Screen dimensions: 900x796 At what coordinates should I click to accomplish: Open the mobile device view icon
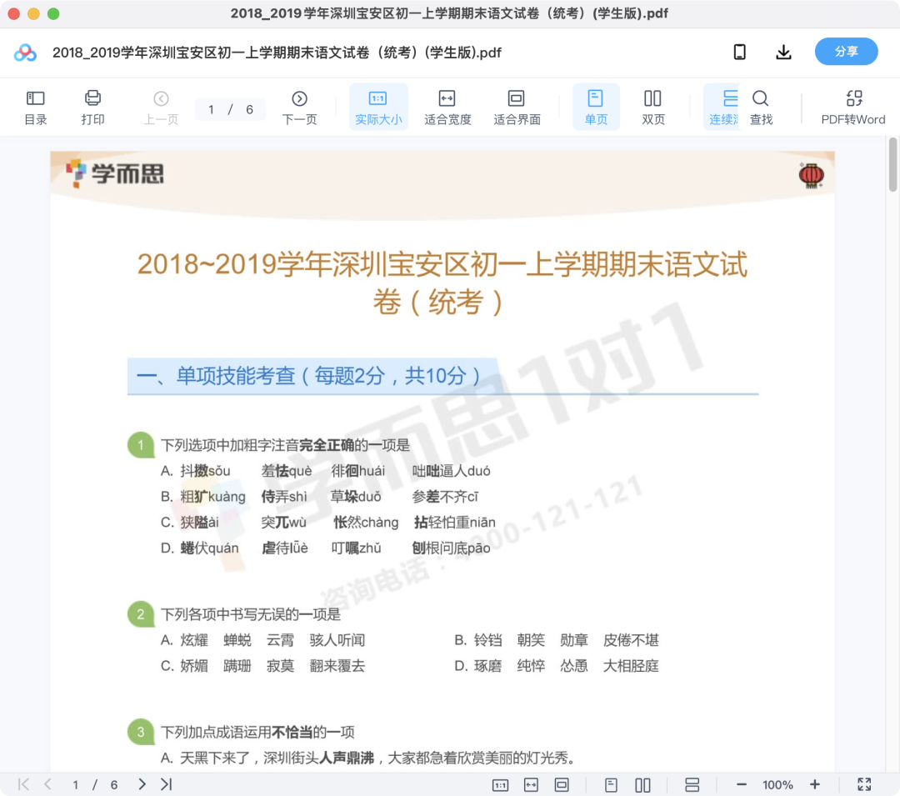tap(740, 53)
